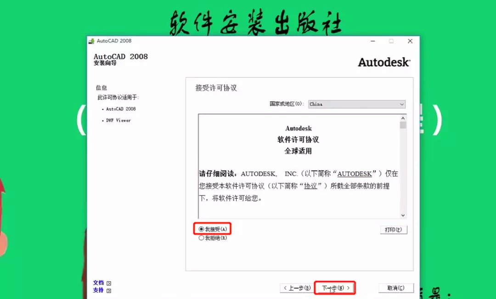Open the 支持 support link

coord(98,290)
